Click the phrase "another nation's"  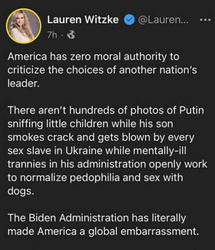(158, 70)
